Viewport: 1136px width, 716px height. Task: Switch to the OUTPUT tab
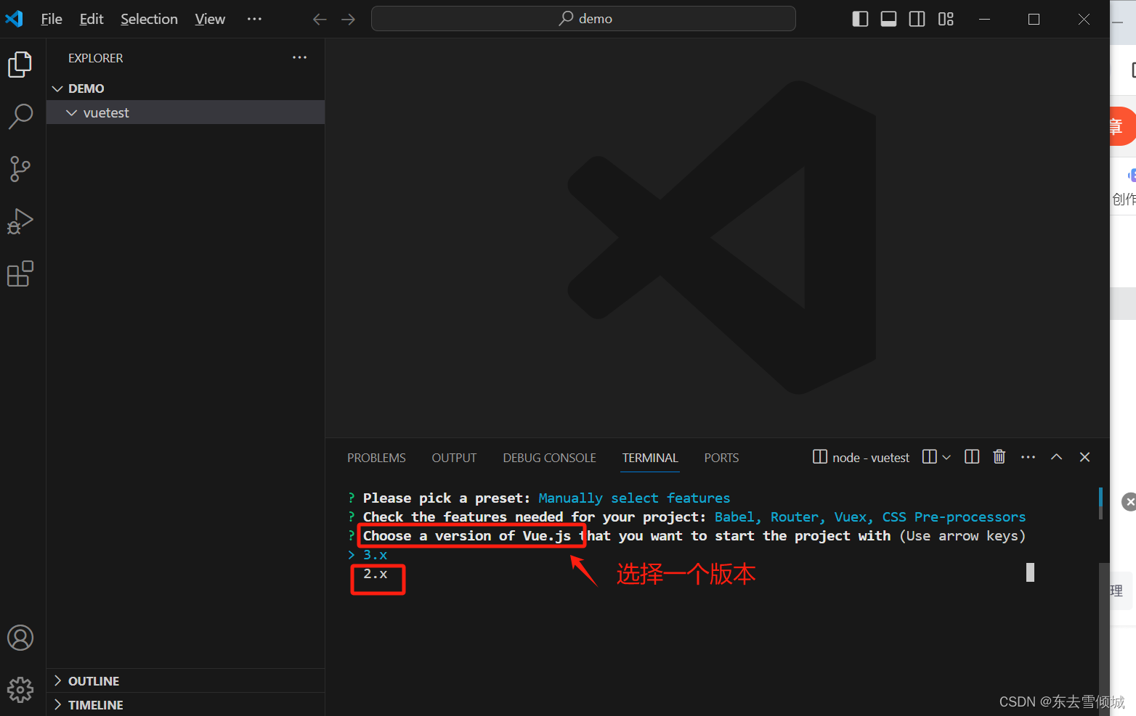[x=454, y=458]
